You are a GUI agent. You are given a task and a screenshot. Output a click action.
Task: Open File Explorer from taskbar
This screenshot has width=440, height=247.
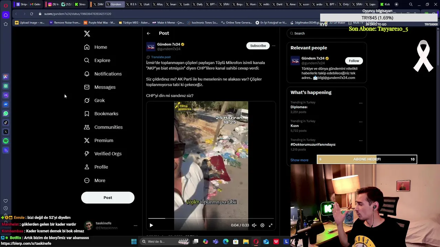click(x=246, y=242)
